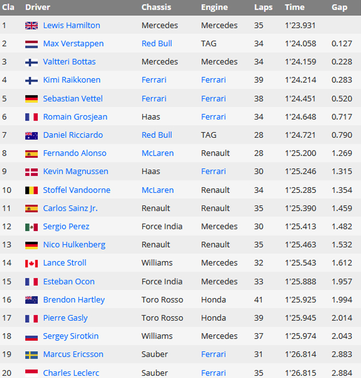Click the Canadian flag beside Lance Stroll
Image resolution: width=361 pixels, height=378 pixels.
click(x=31, y=264)
